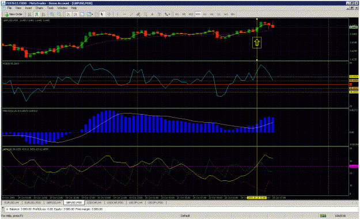The image size is (360, 219).
Task: Open the Help menu
Action: tap(74, 8)
